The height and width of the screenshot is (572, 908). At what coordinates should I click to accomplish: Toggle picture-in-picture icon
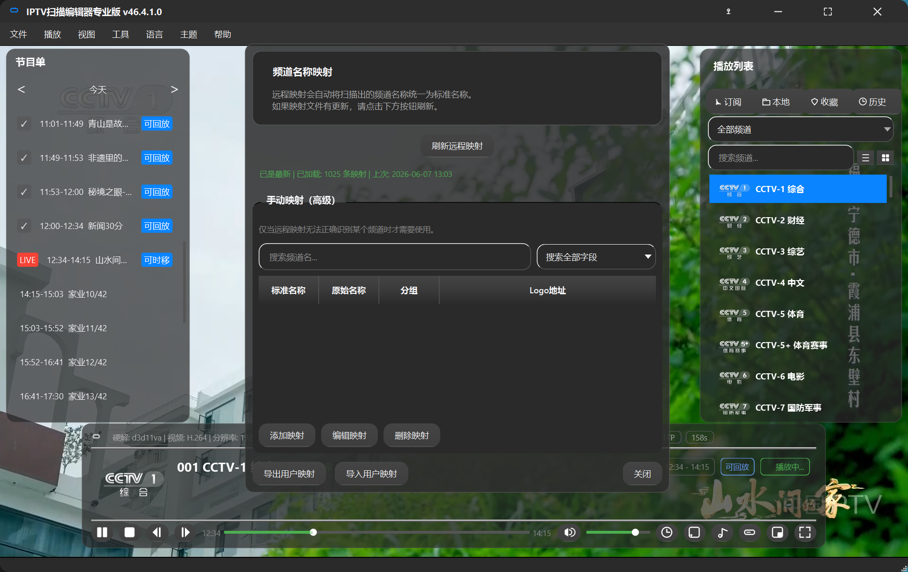pos(777,532)
